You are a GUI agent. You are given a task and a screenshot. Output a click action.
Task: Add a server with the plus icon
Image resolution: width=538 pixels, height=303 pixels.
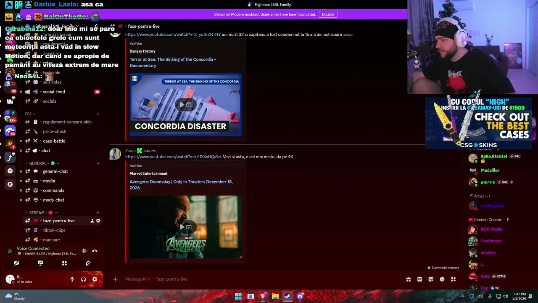(x=10, y=171)
